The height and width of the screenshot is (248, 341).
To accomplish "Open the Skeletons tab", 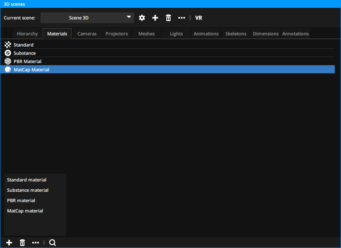I will [236, 33].
